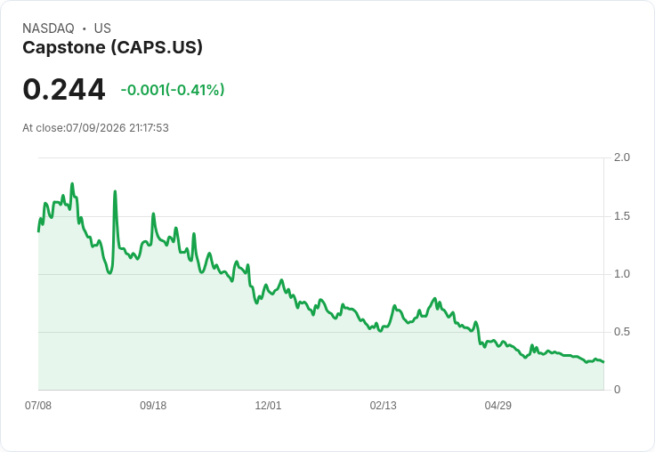Screen dimensions: 655x452
Task: Click the highest peak of the price line
Action: [x=72, y=184]
